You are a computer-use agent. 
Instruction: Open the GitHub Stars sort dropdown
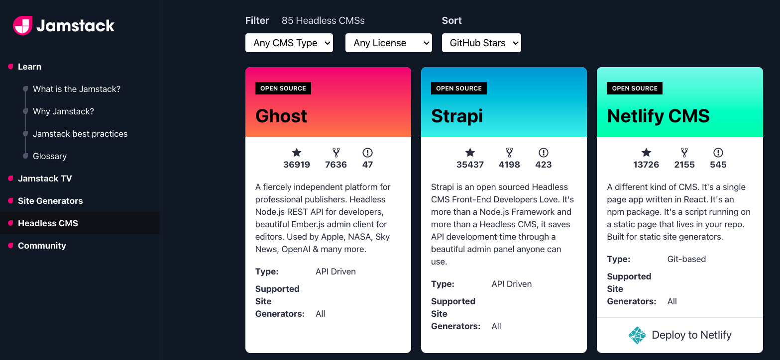click(481, 43)
